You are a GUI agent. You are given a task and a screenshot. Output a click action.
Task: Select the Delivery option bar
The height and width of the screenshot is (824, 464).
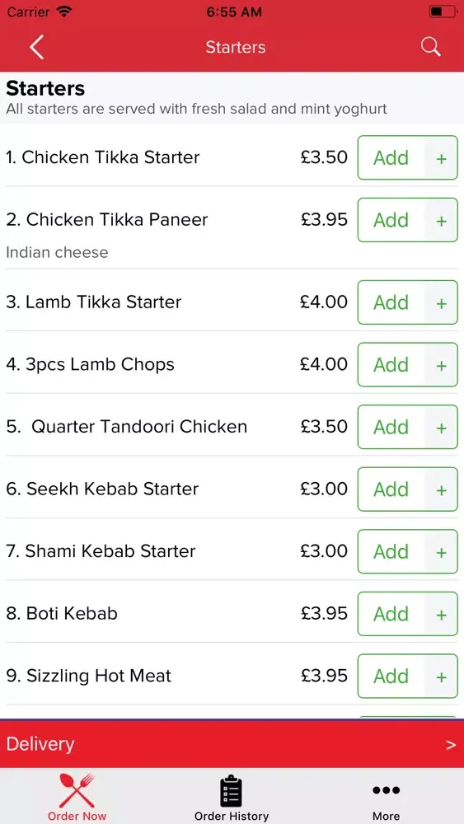(x=232, y=744)
